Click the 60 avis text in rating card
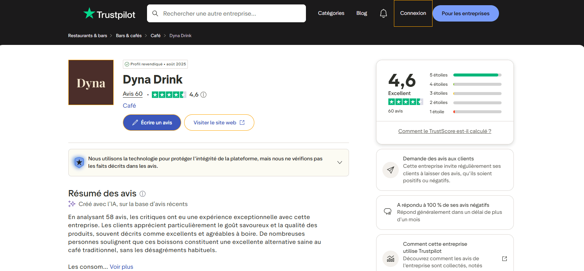This screenshot has width=584, height=271. point(395,111)
